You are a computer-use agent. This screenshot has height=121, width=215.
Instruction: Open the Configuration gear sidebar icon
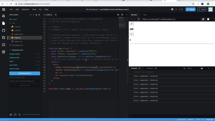coord(4,45)
